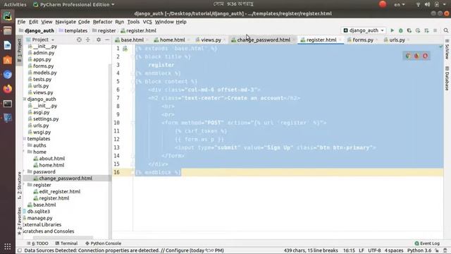Toggle the Database side panel
The height and width of the screenshot is (254, 451).
447,78
